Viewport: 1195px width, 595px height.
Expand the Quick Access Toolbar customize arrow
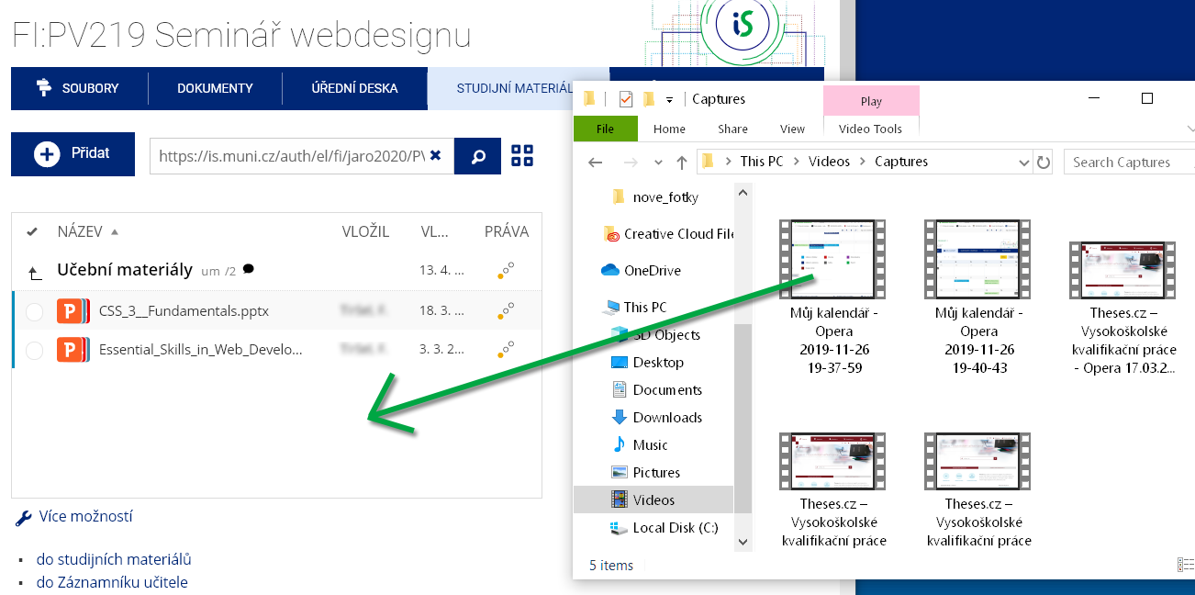[x=670, y=99]
